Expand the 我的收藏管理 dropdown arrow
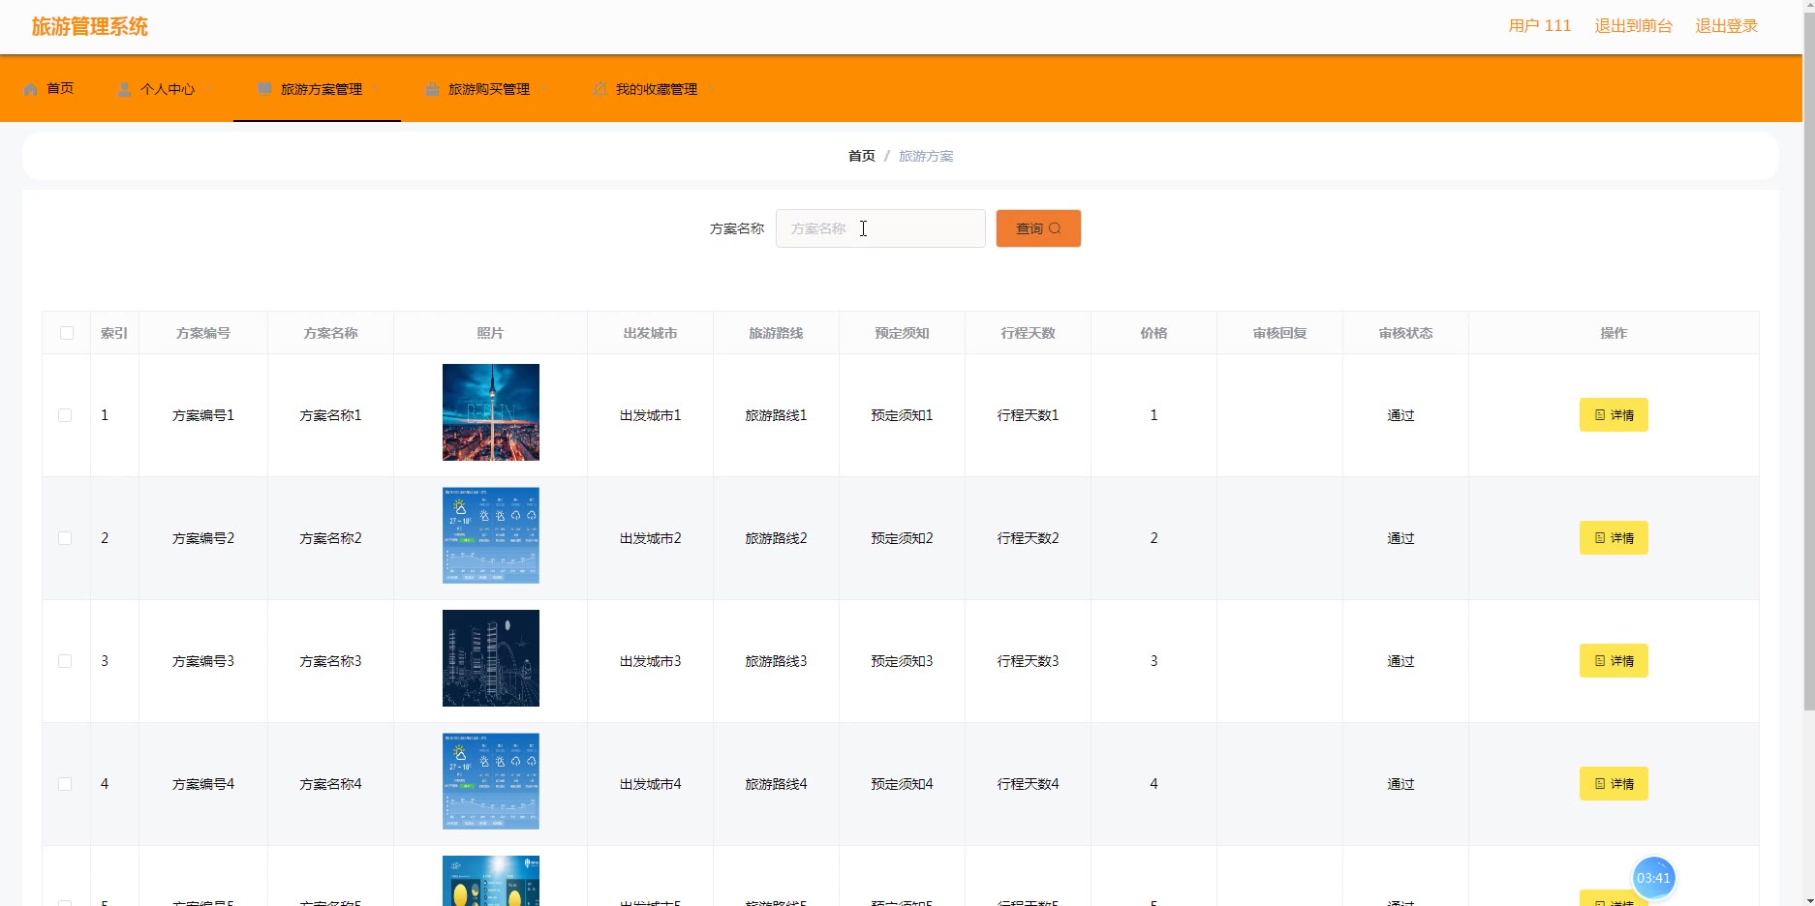Image resolution: width=1815 pixels, height=906 pixels. [712, 89]
